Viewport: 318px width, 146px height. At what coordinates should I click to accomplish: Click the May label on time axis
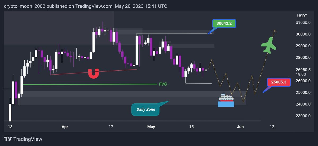click(x=151, y=127)
